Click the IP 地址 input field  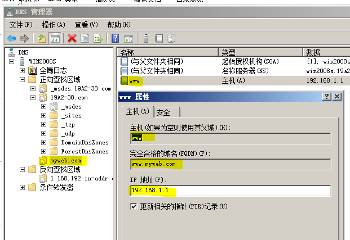click(231, 191)
